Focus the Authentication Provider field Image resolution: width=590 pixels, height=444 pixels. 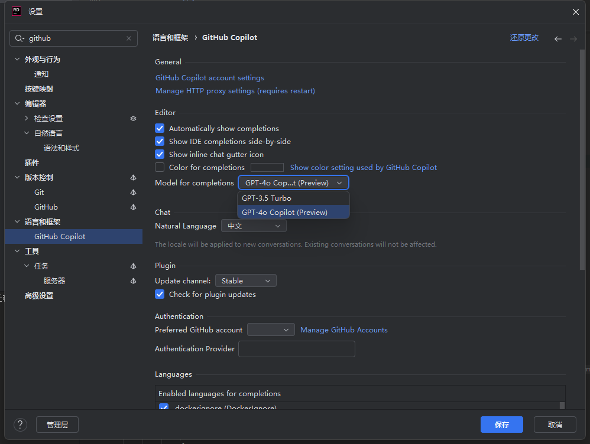(x=297, y=349)
